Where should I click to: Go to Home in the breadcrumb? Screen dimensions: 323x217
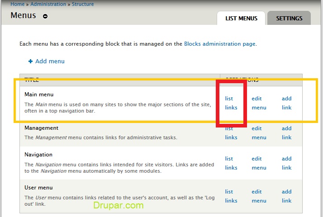(18, 4)
